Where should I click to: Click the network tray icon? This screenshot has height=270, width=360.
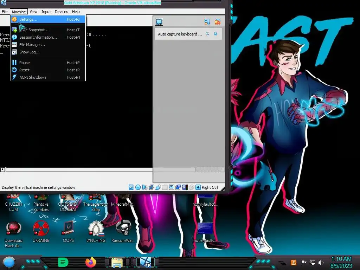pyautogui.click(x=313, y=262)
